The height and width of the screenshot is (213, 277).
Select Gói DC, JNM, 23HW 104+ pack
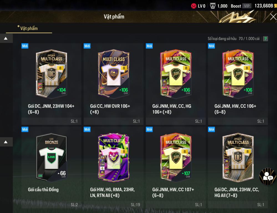pyautogui.click(x=51, y=84)
